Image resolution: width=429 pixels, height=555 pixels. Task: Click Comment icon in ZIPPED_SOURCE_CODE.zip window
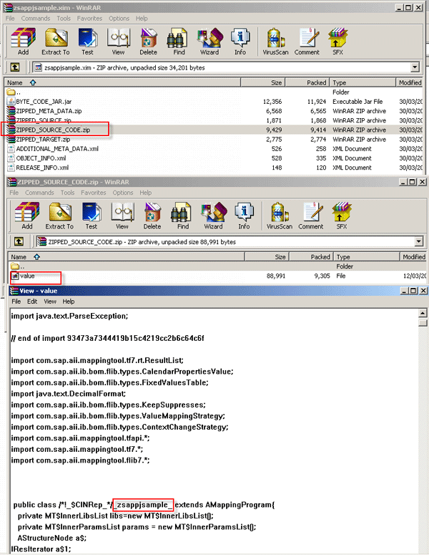click(x=310, y=216)
